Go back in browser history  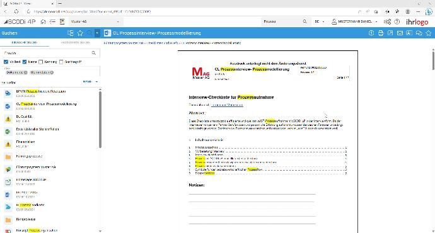[x=6, y=11]
